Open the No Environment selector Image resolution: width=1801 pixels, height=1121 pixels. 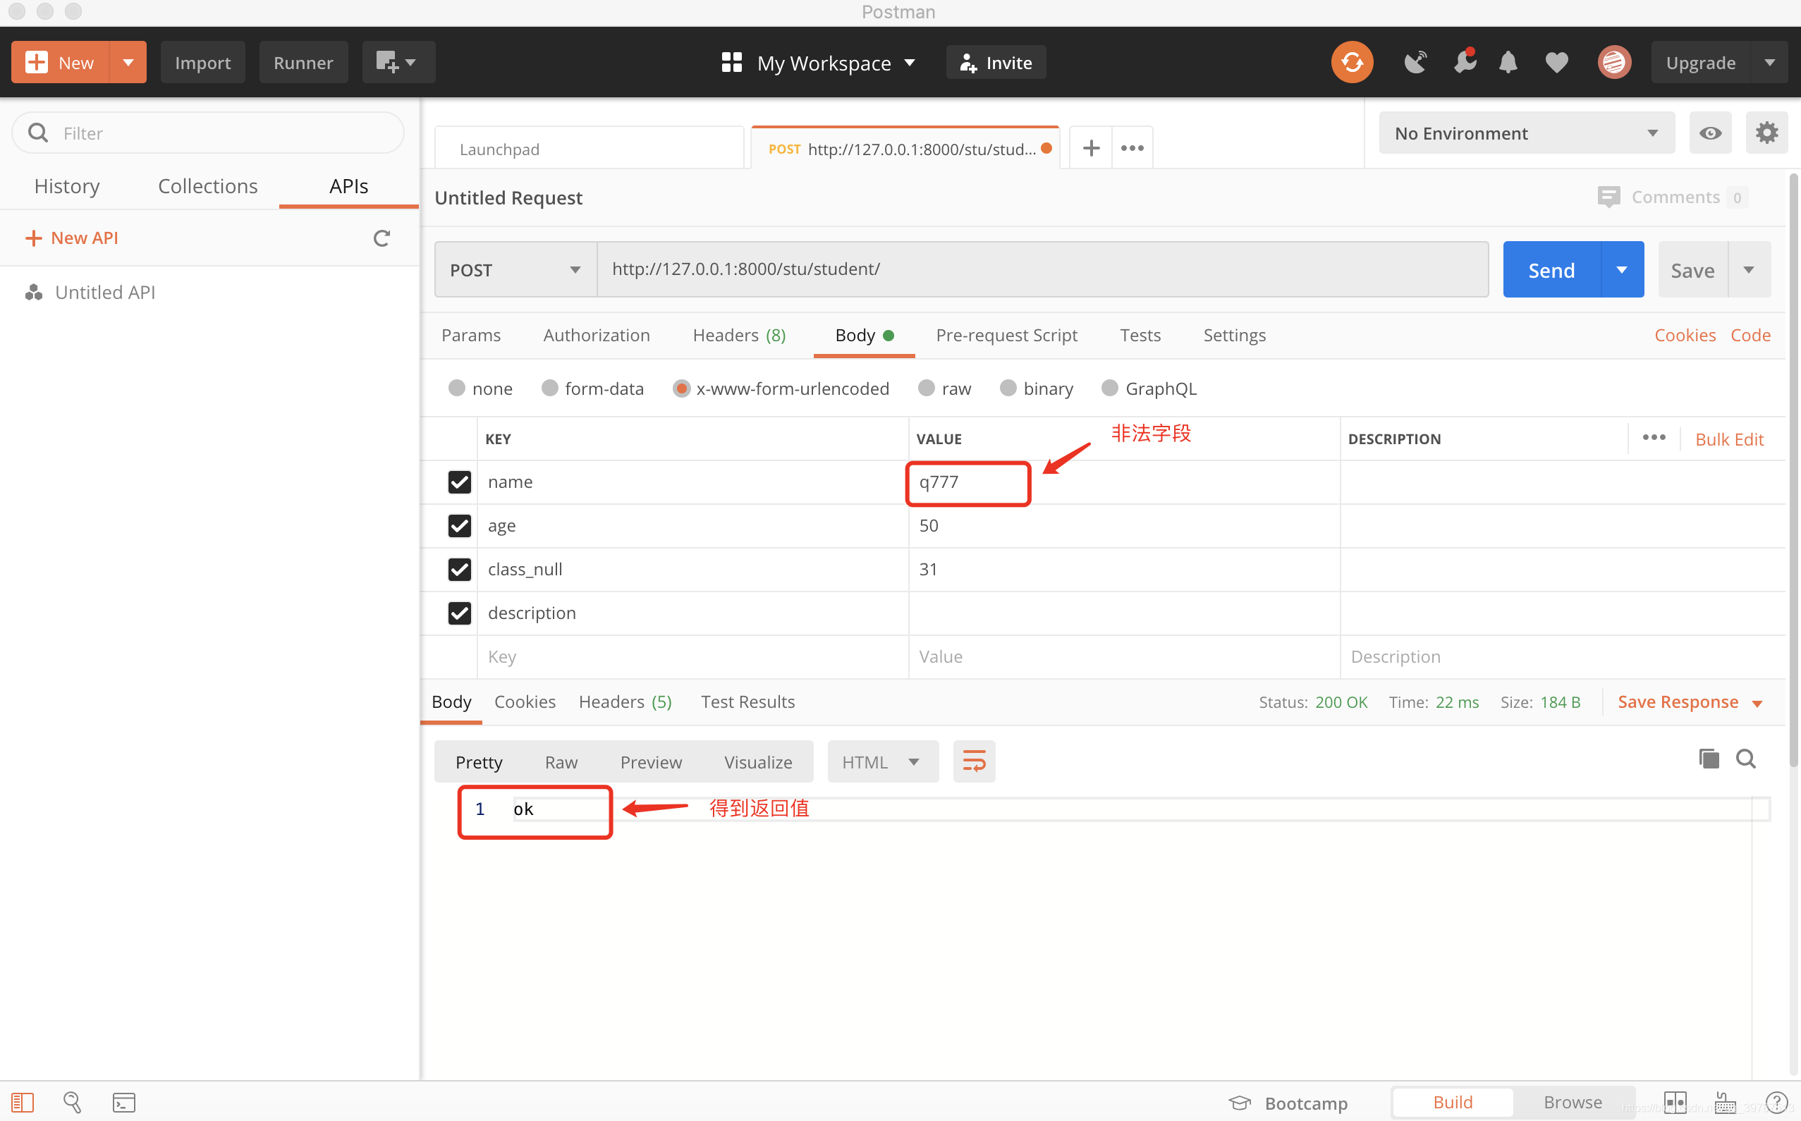[1526, 133]
